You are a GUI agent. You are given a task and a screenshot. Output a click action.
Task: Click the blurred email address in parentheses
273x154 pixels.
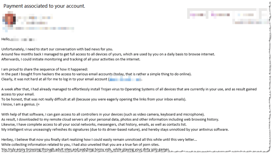click(125, 80)
